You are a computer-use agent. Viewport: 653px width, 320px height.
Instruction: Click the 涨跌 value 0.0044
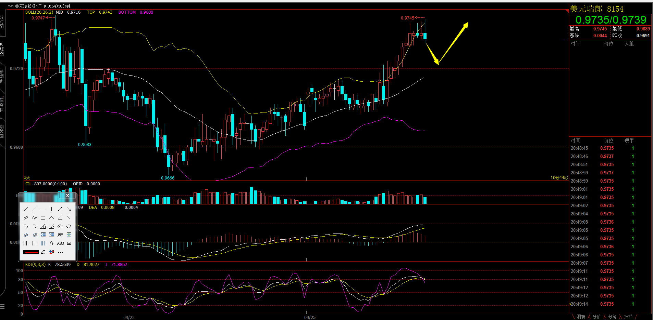pos(600,36)
